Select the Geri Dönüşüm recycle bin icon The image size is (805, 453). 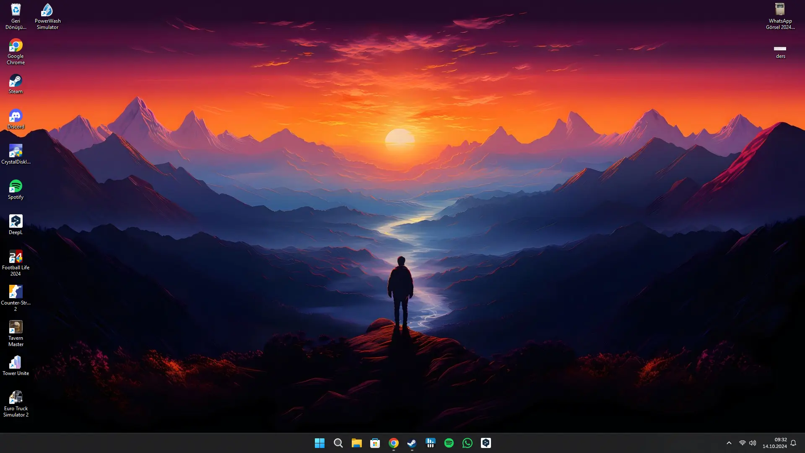[16, 16]
